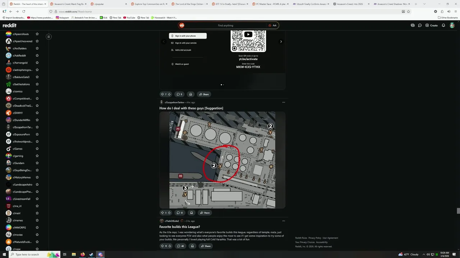Open Reddit Rules footer link
460x258 pixels.
301,238
